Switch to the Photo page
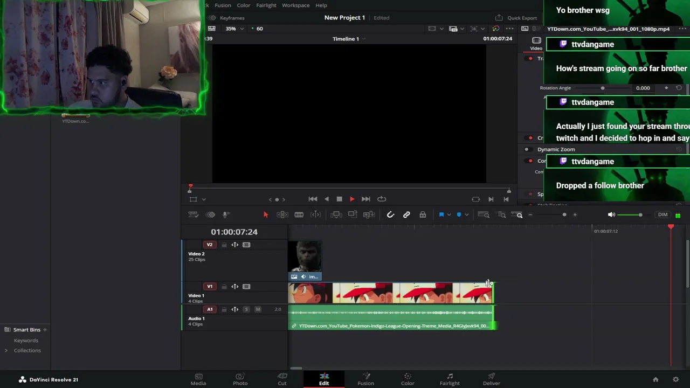 (x=240, y=379)
